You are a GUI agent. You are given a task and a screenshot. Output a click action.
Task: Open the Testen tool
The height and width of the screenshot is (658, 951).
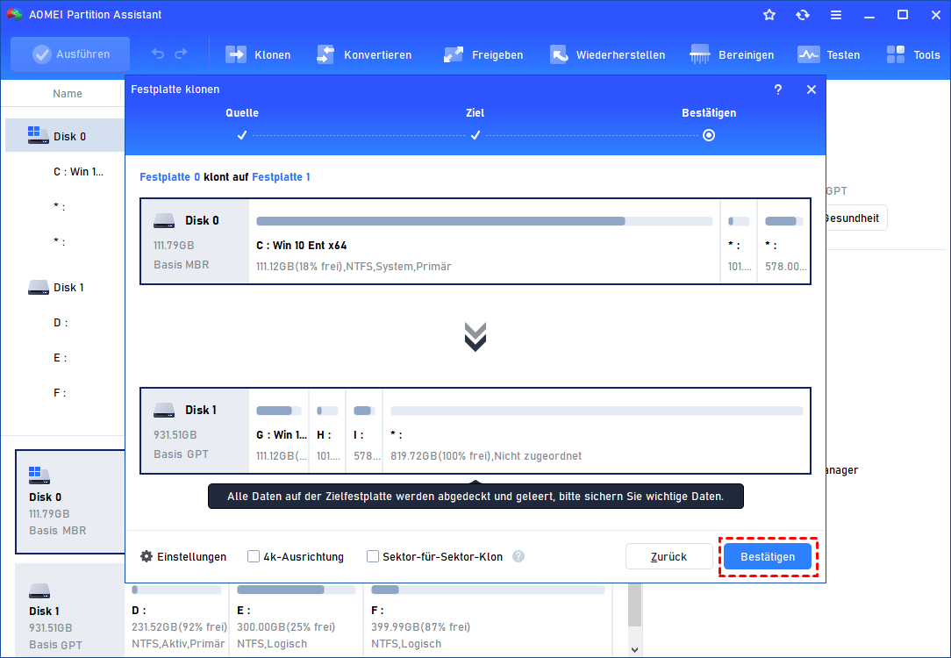[x=808, y=54]
